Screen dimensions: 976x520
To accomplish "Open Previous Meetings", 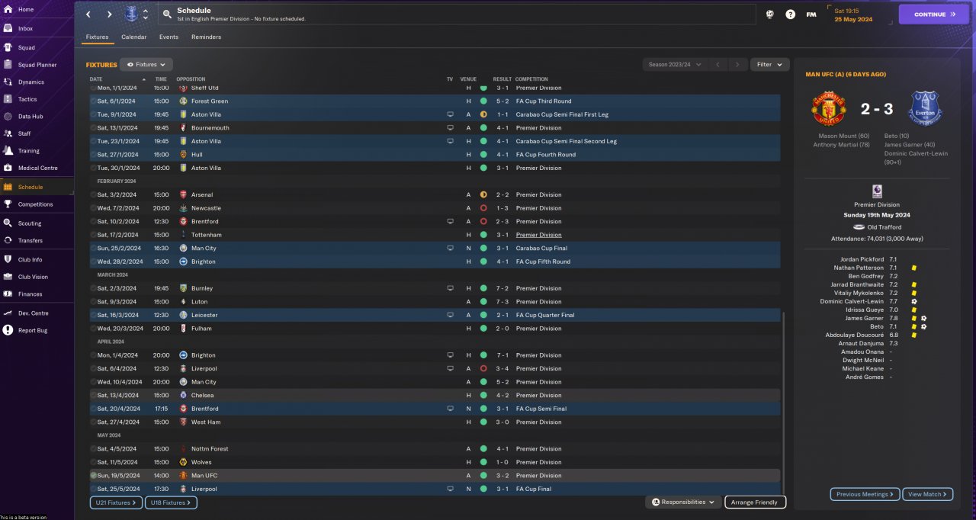I will point(865,494).
